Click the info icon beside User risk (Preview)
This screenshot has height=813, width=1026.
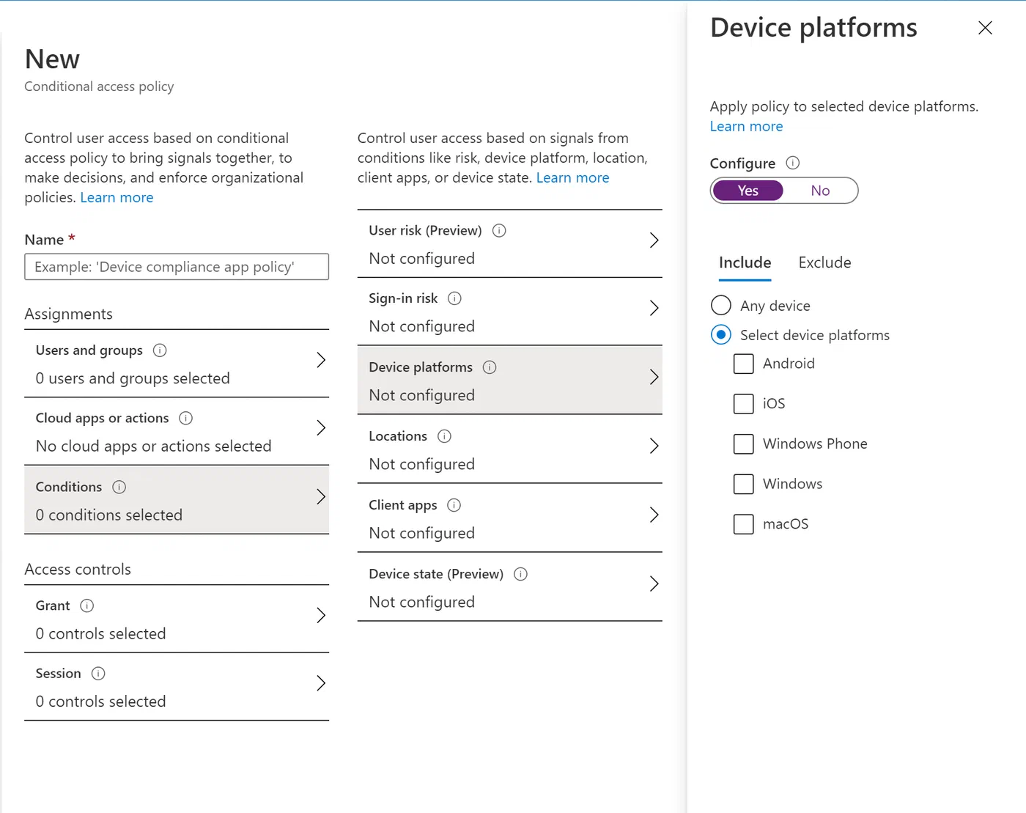[500, 230]
